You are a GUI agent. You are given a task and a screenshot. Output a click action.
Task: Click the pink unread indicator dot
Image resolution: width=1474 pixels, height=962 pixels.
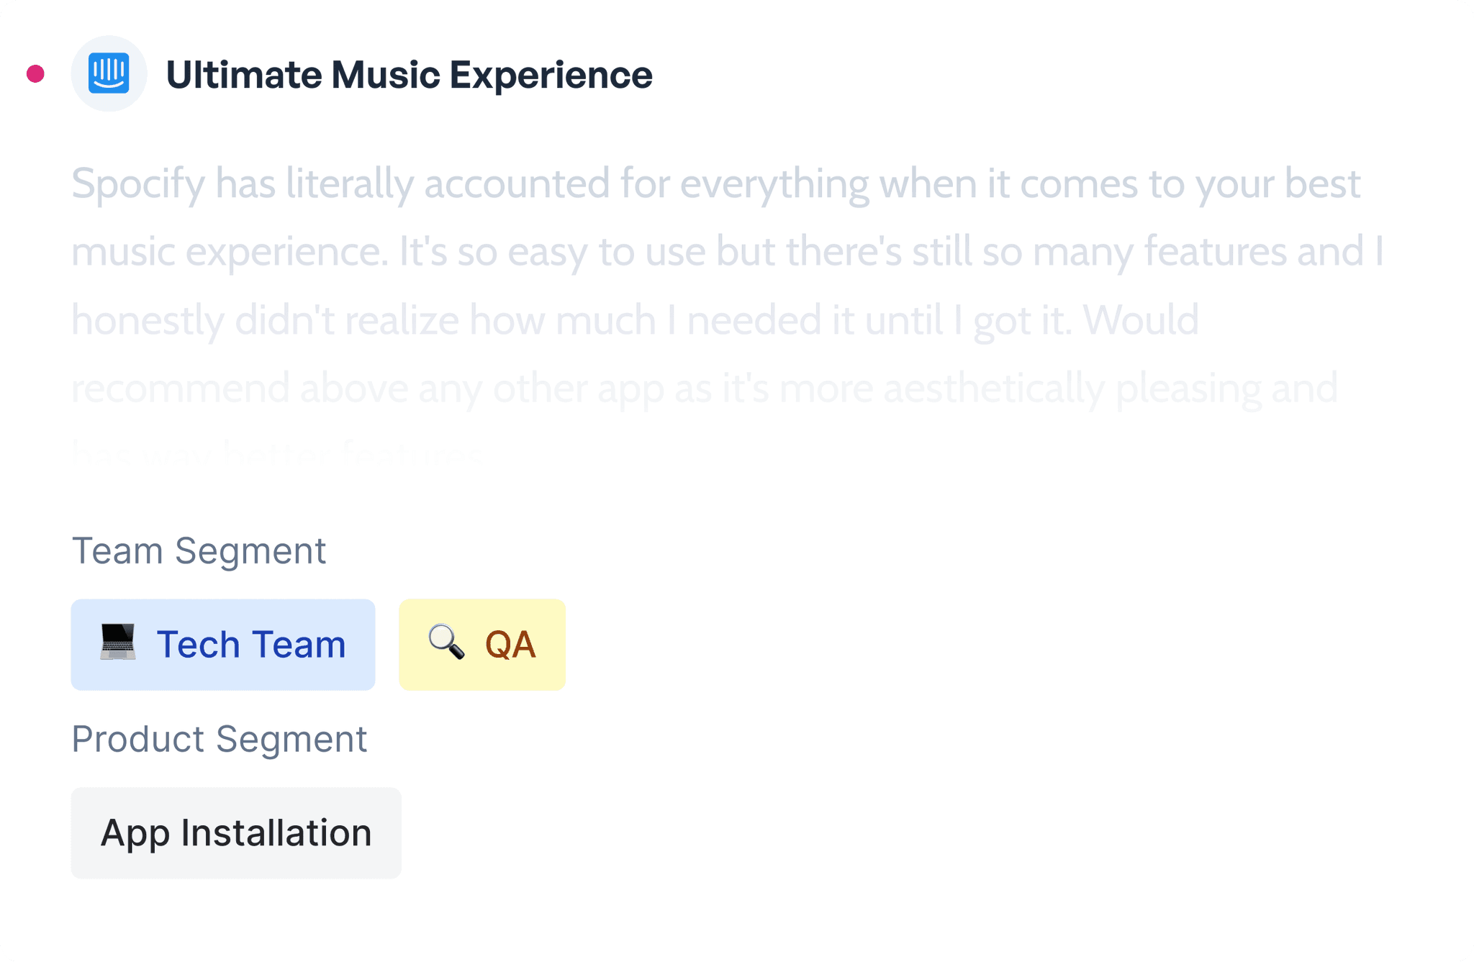[x=35, y=73]
